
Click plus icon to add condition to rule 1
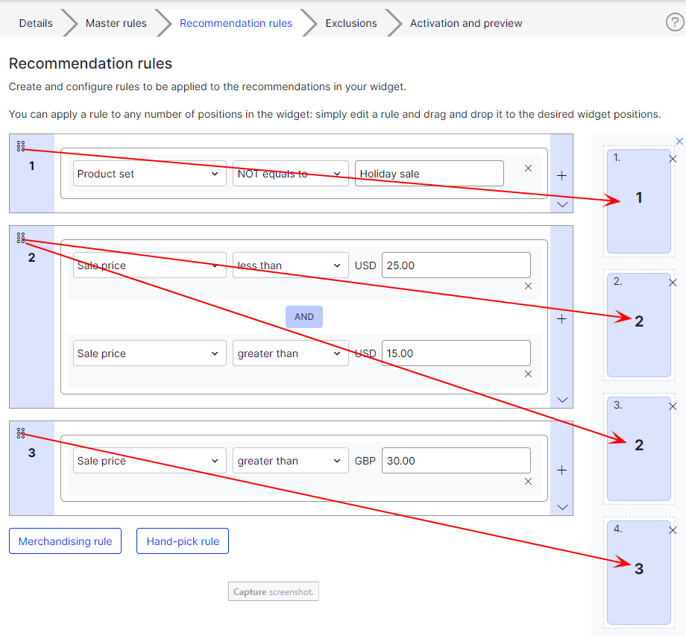(562, 175)
